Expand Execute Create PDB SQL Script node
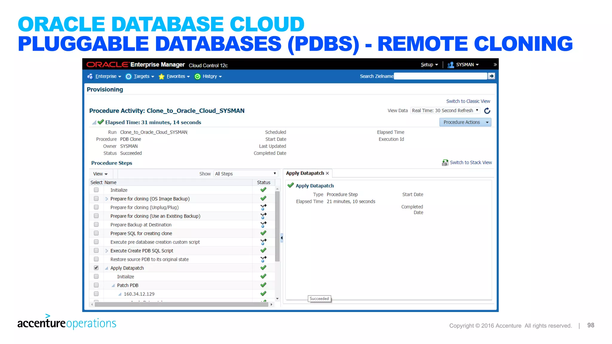This screenshot has width=612, height=344. point(106,251)
